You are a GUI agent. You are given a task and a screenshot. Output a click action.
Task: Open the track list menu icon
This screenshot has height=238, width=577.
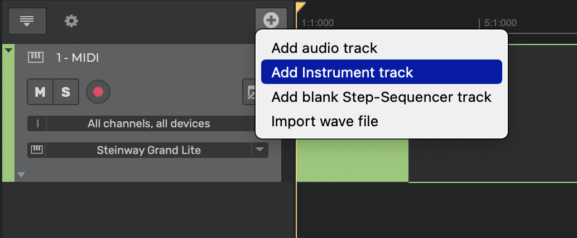coord(27,21)
